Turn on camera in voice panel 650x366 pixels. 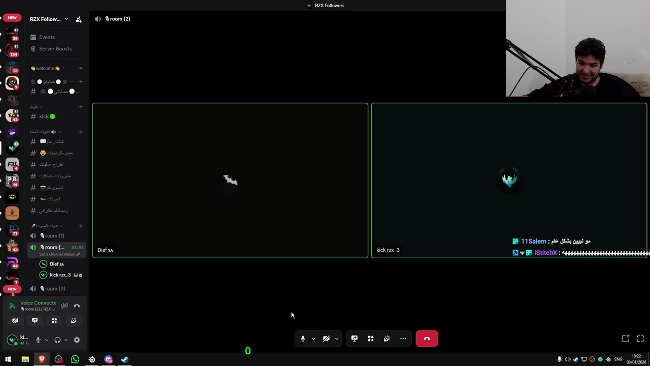tap(15, 321)
